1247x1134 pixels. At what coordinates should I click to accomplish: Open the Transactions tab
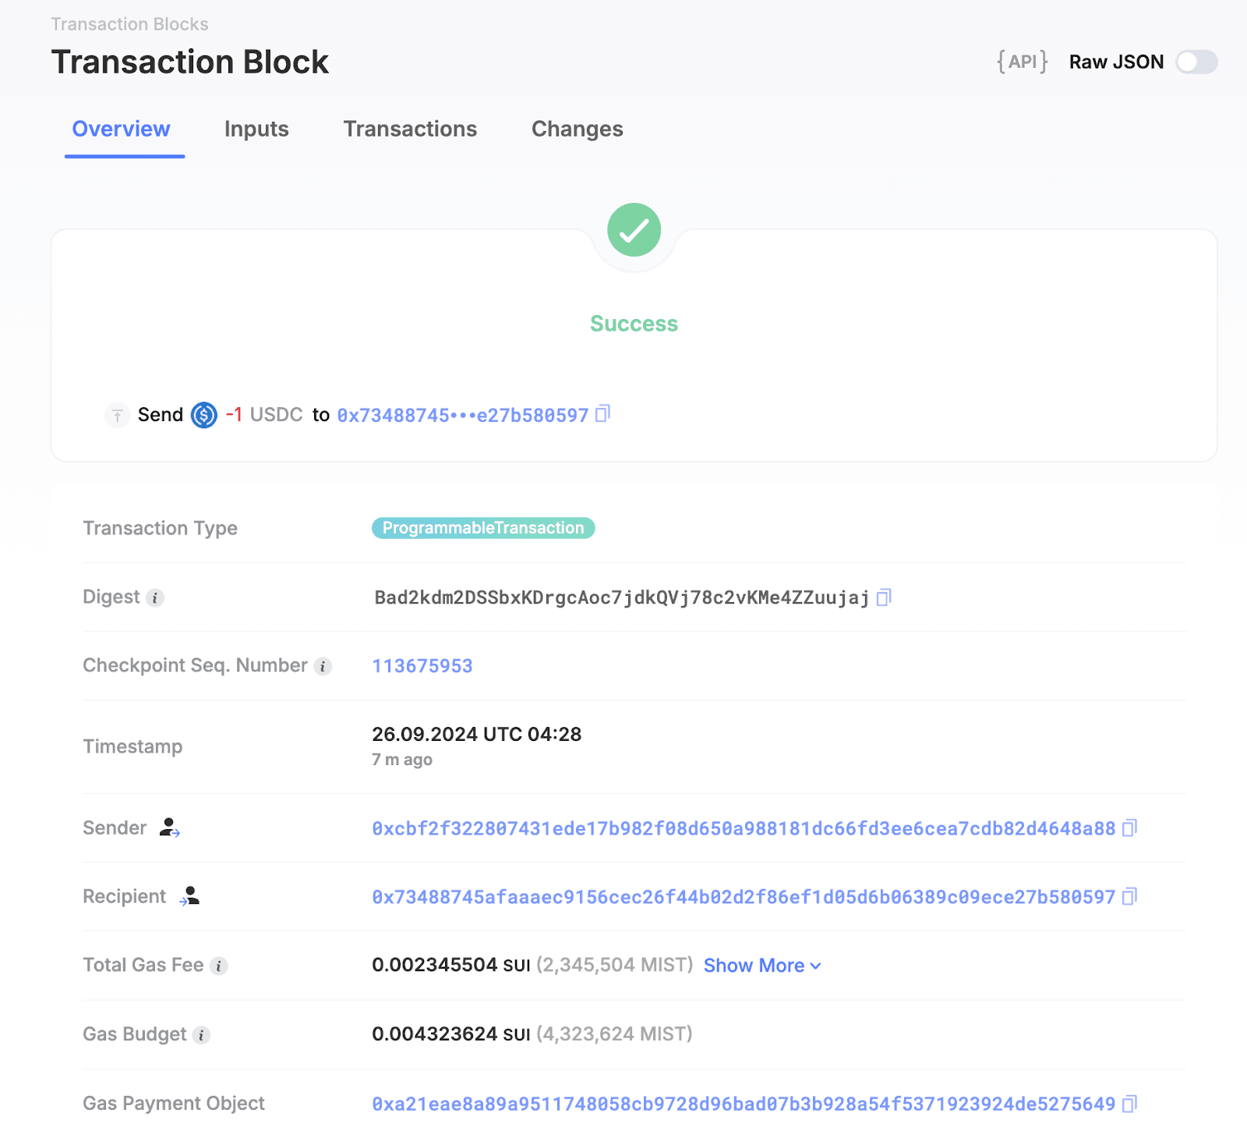[410, 129]
